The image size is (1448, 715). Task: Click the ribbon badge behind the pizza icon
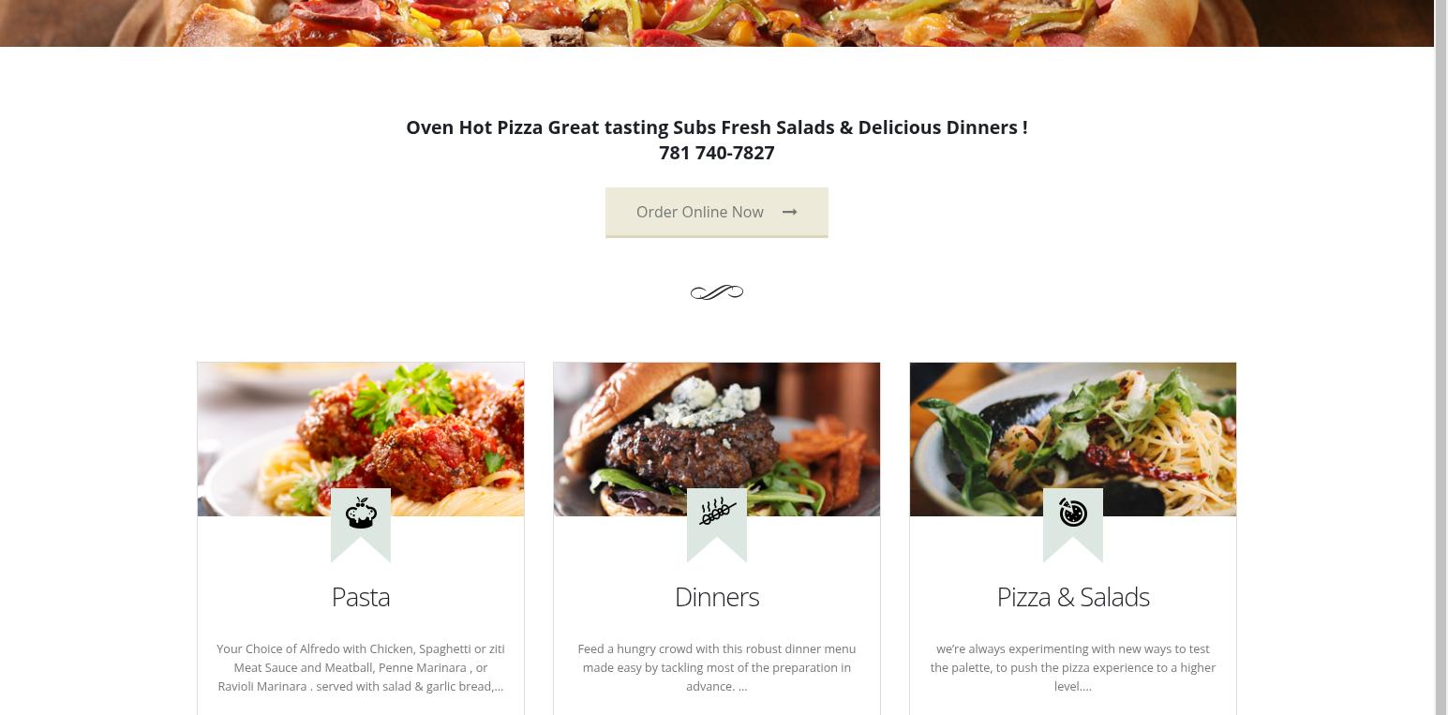pos(1073,525)
